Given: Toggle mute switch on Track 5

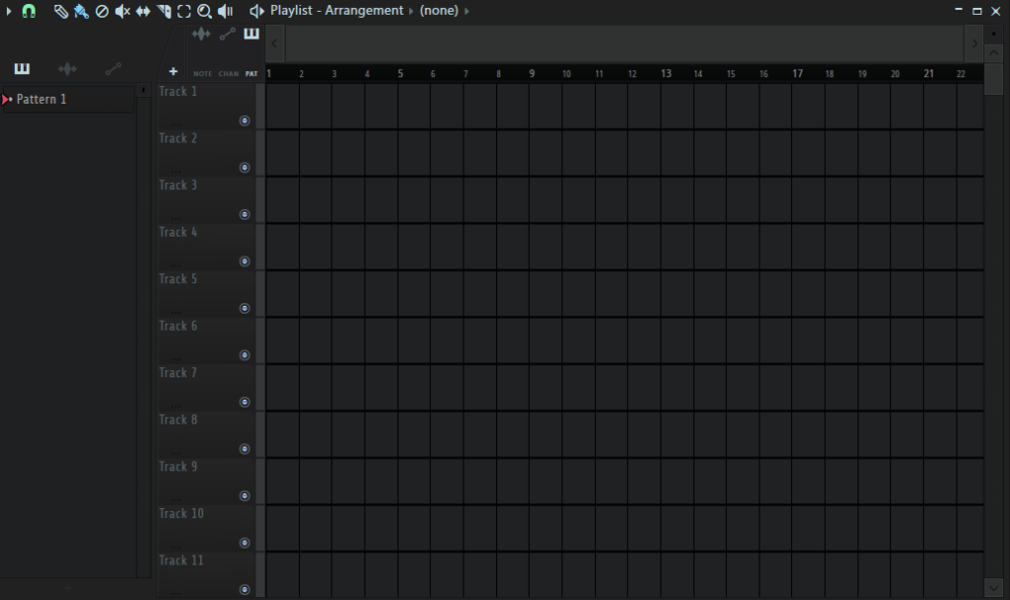Looking at the screenshot, I should pos(245,308).
